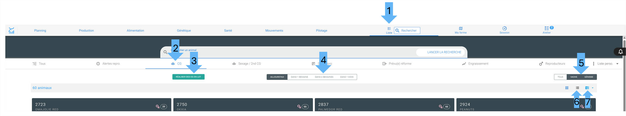Select DANS 1 MOIS period filter
This screenshot has width=626, height=116.
pyautogui.click(x=347, y=77)
